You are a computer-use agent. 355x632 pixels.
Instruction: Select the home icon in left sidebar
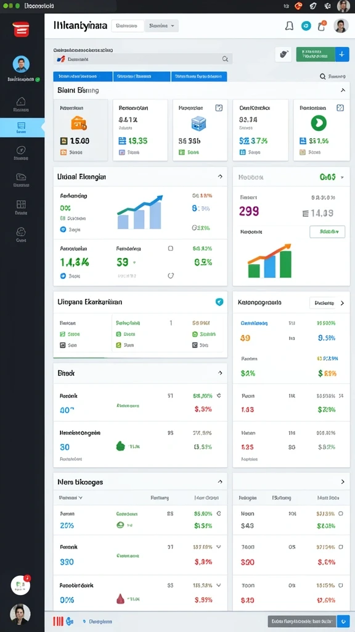pos(21,101)
